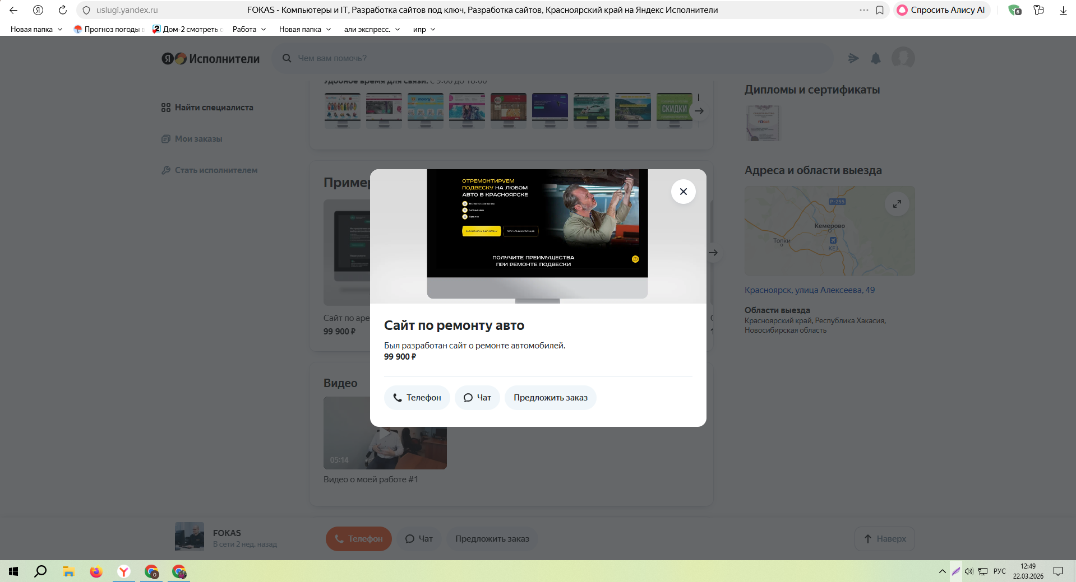Click the Красноярск, улица Алексеева, 49 address link

click(x=809, y=290)
